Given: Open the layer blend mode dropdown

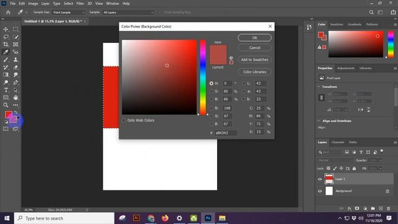Looking at the screenshot, I should coord(335,161).
